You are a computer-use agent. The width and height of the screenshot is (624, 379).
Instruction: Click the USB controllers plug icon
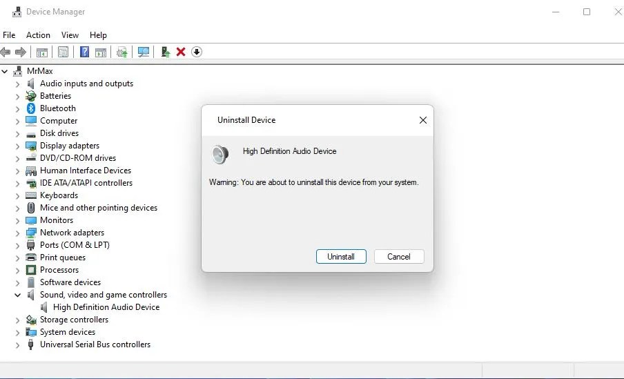30,344
